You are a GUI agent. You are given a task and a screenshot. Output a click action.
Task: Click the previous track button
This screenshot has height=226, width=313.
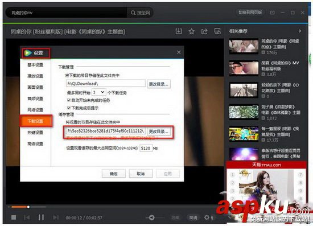[x=27, y=217]
